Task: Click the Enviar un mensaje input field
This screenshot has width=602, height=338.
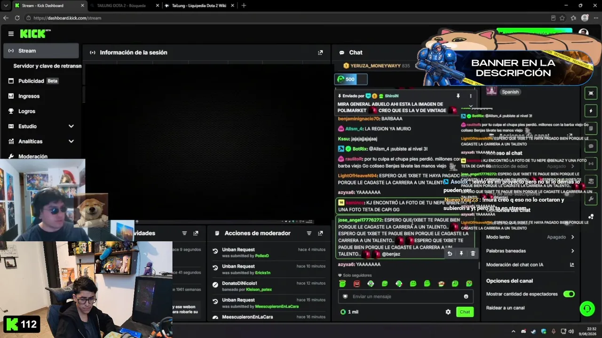Action: [405, 297]
